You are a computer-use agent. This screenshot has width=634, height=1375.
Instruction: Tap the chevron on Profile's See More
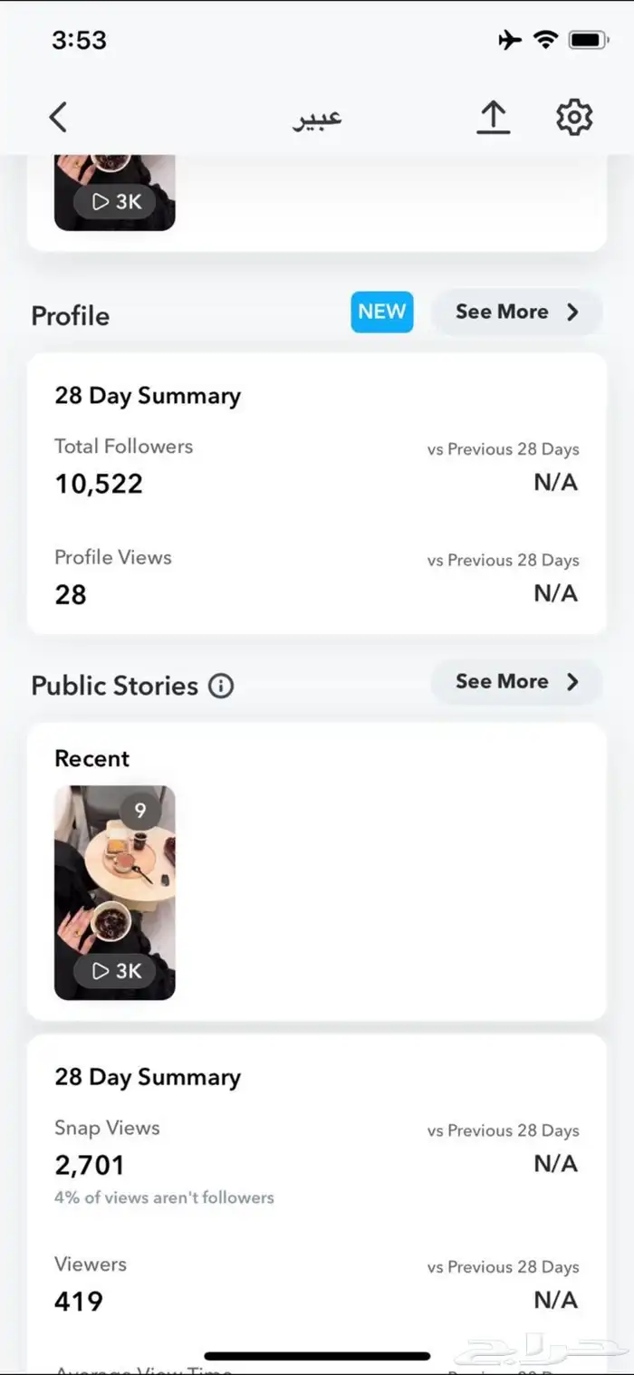click(x=572, y=312)
